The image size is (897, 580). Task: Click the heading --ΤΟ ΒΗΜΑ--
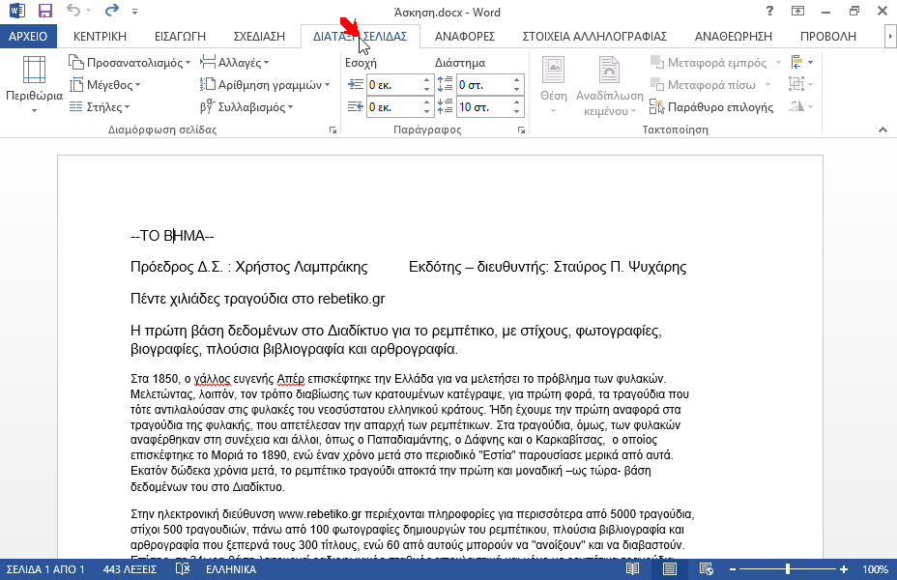coord(172,236)
